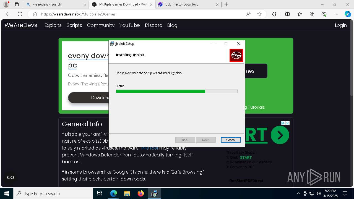354x199 pixels.
Task: Click the Edge profile avatar icon
Action: [6, 4]
